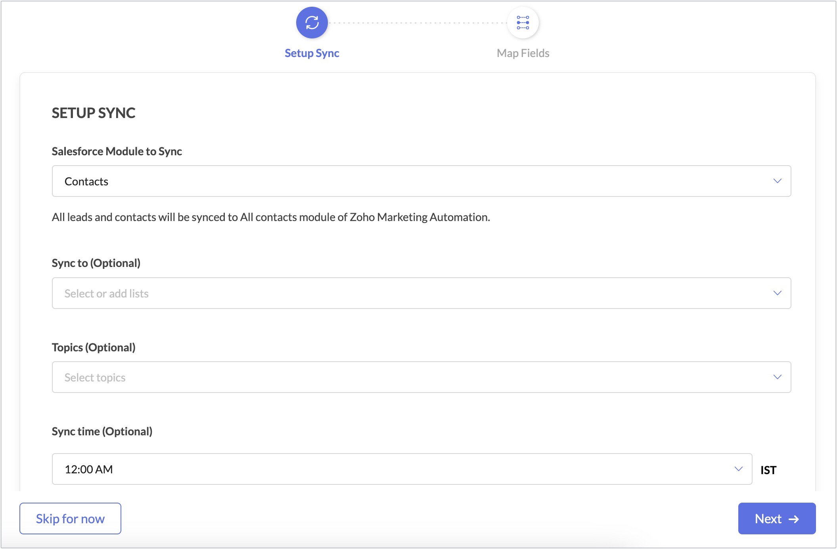Click the Map Fields step icon

point(523,23)
